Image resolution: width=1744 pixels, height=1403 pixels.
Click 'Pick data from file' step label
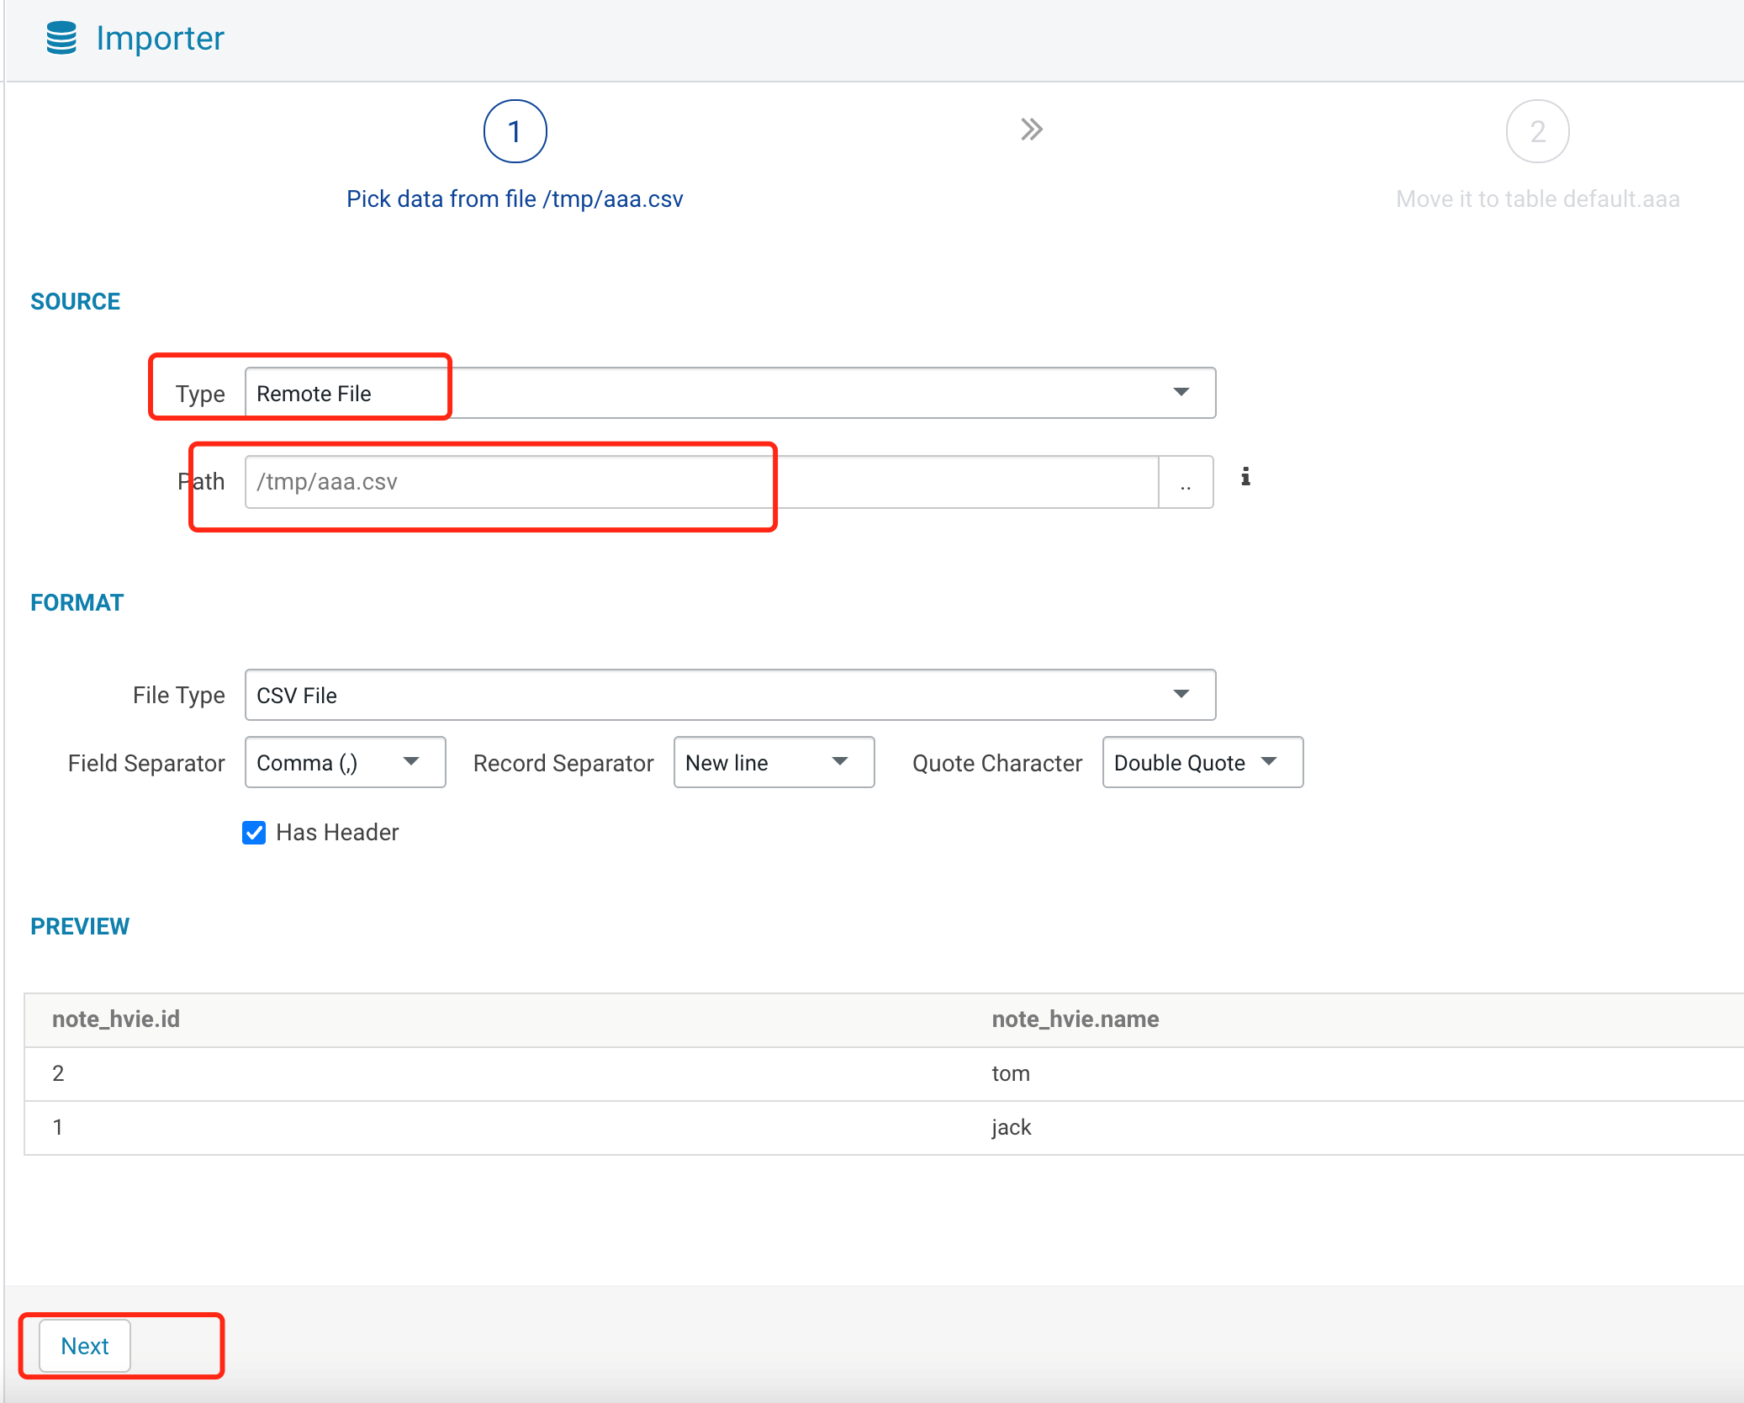tap(515, 199)
